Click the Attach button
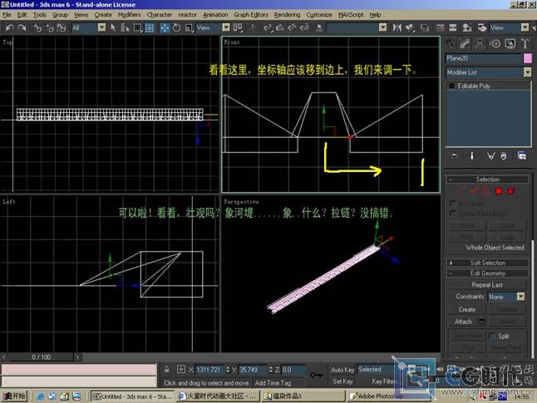Screen dimensions: 537x403 coord(463,322)
